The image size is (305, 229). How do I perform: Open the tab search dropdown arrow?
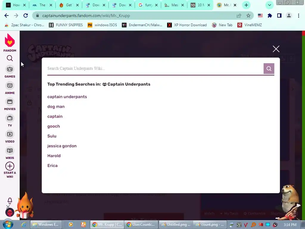[x=270, y=5]
